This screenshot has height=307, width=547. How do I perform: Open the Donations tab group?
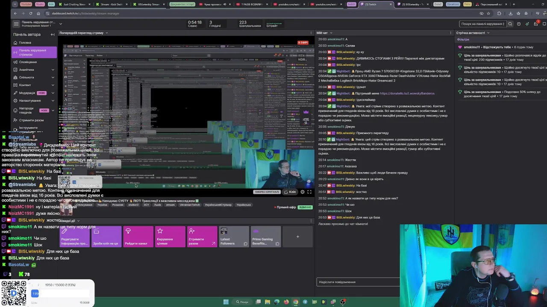tap(453, 4)
